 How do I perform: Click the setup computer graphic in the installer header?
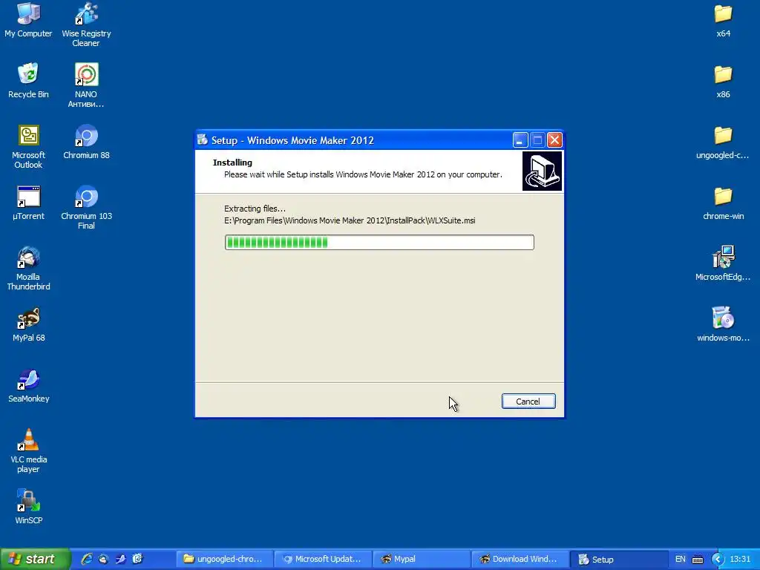[542, 171]
